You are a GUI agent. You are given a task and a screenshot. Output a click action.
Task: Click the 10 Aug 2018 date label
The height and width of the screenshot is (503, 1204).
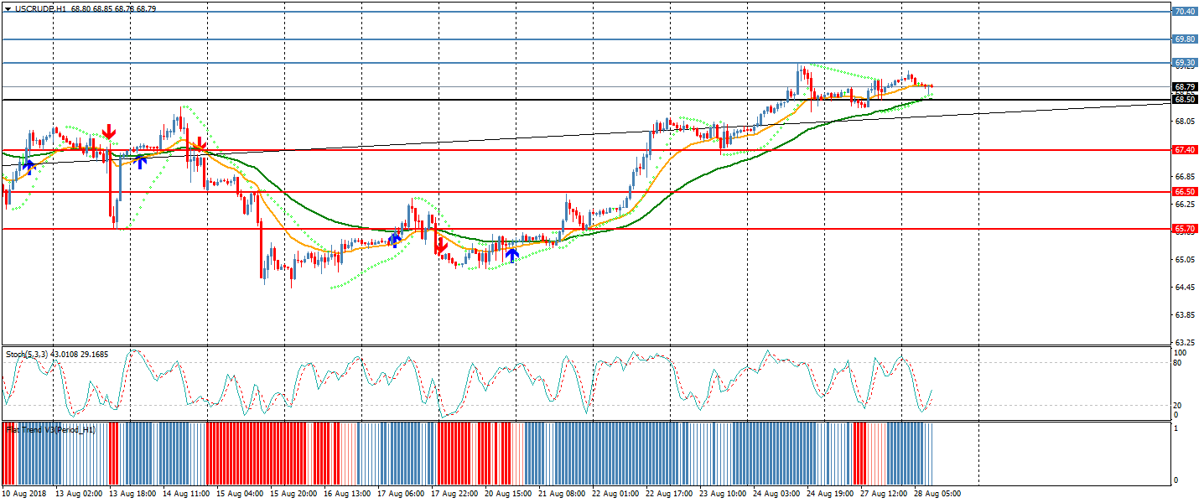click(24, 494)
